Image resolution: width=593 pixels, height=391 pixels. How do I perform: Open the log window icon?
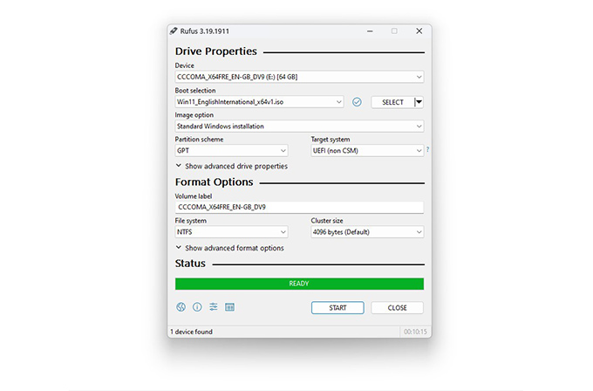click(229, 307)
